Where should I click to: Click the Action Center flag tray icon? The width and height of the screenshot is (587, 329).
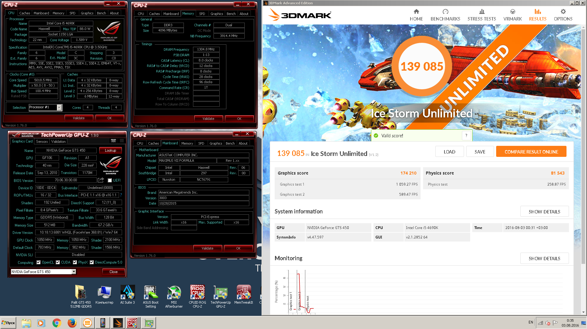(555, 323)
